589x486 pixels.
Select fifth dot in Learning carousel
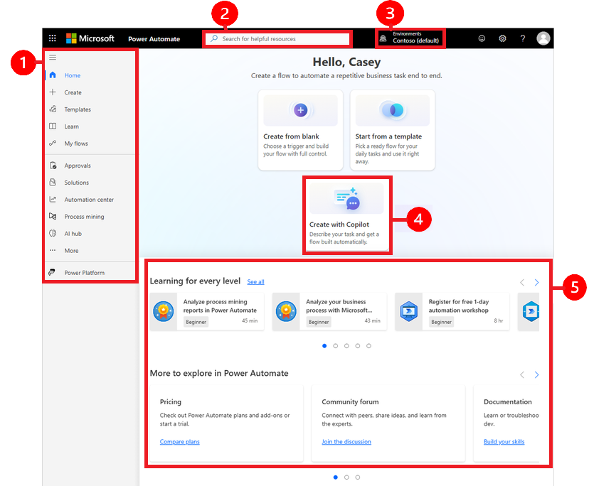tap(369, 345)
